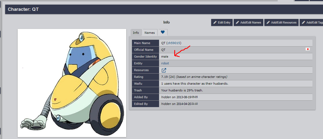The height and width of the screenshot is (139, 323).
Task: Click the 'hidden' user in Edited By
Action: [166, 104]
